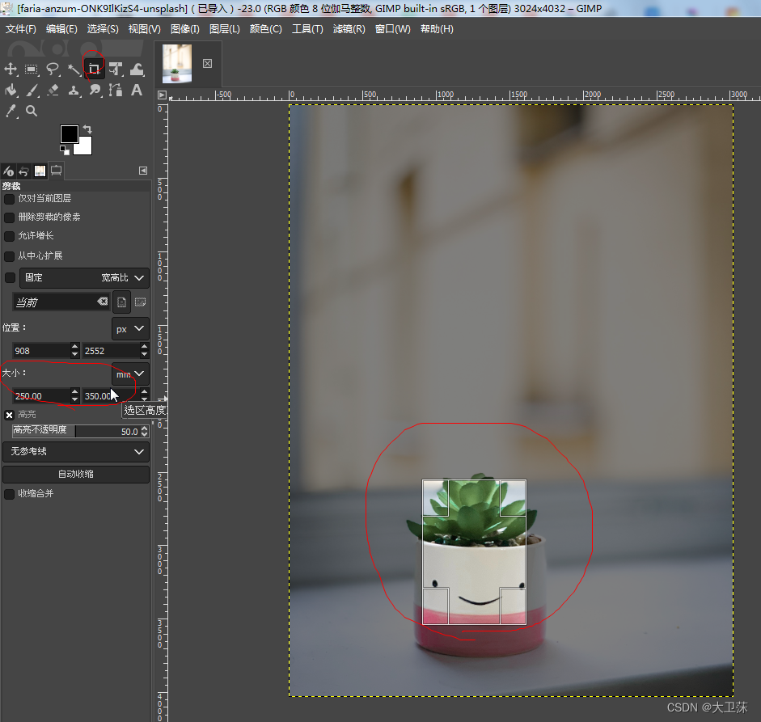Reset colors to default black and white
The width and height of the screenshot is (761, 722).
(x=64, y=150)
